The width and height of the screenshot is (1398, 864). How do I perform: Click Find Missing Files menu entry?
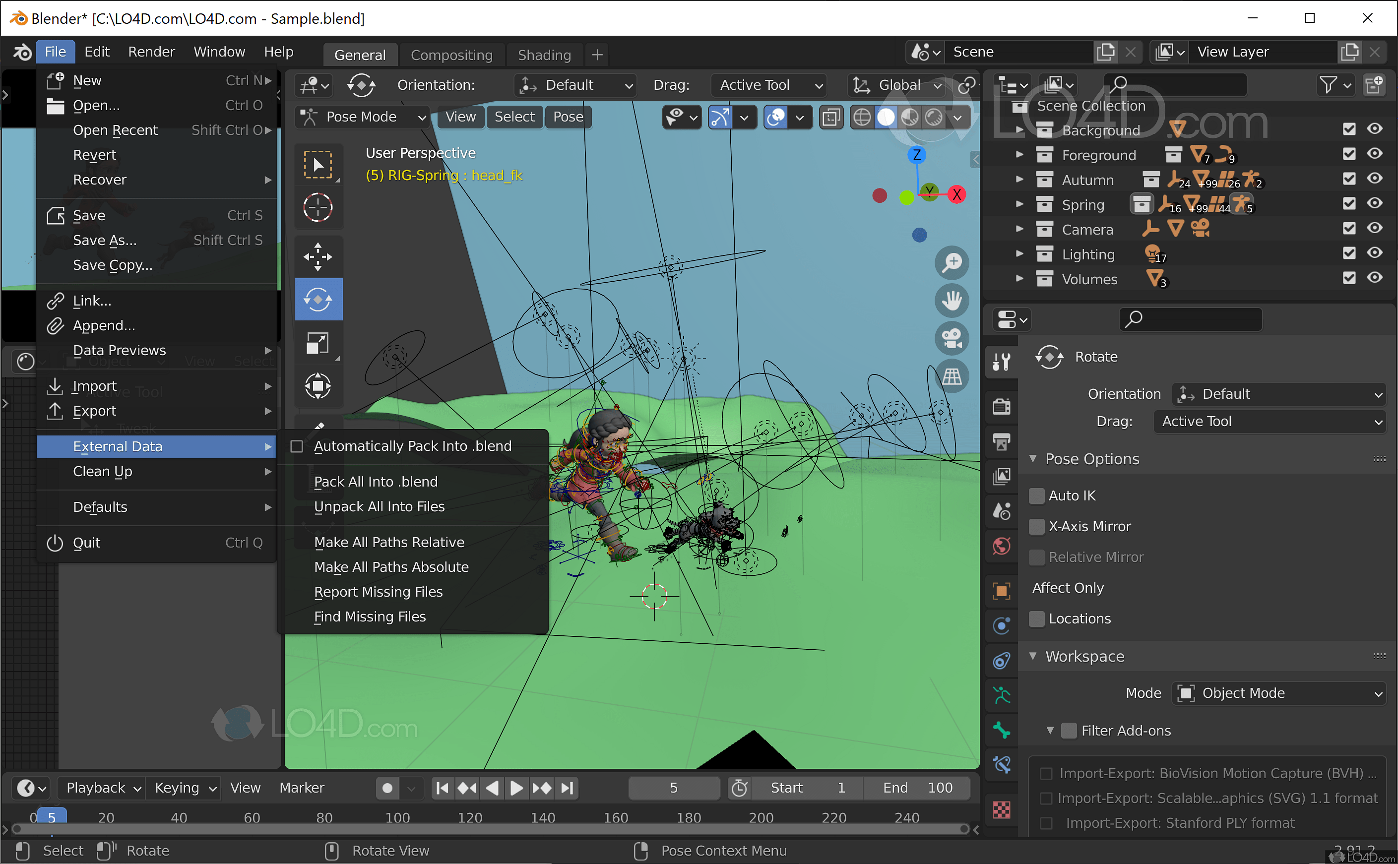click(x=370, y=617)
